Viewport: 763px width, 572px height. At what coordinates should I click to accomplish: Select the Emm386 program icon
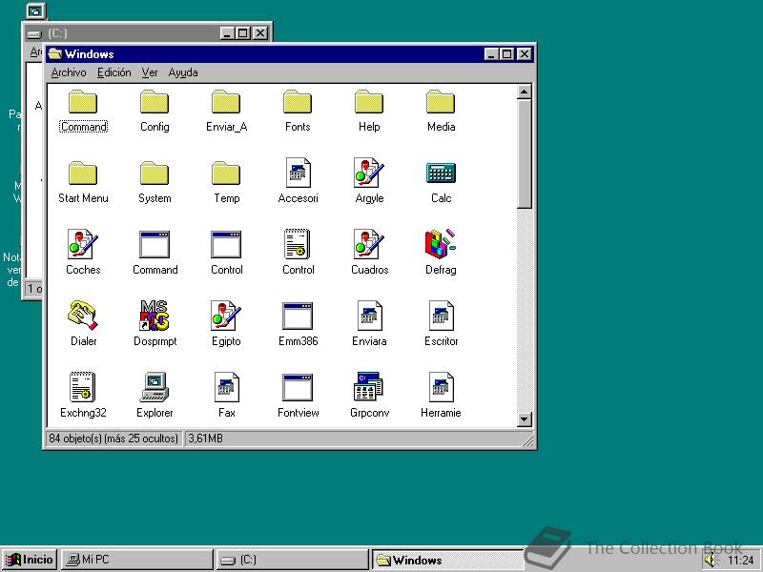point(298,316)
